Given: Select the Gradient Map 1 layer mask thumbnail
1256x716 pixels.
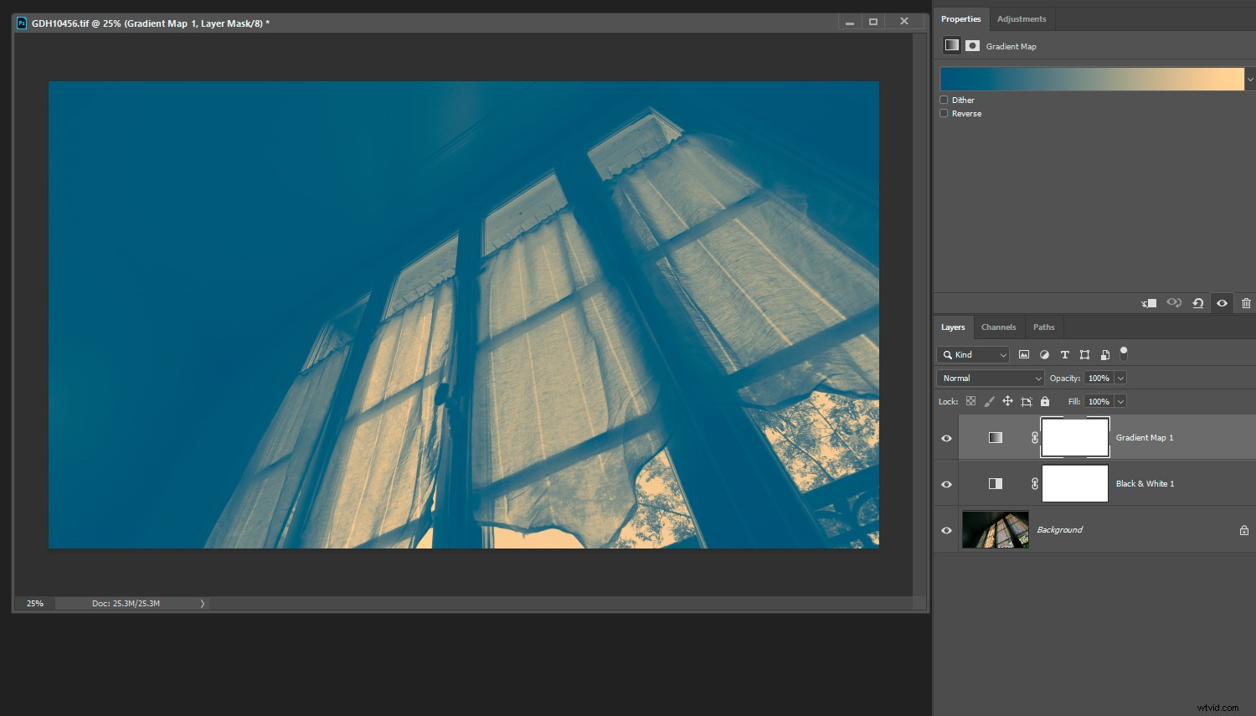Looking at the screenshot, I should click(x=1074, y=437).
